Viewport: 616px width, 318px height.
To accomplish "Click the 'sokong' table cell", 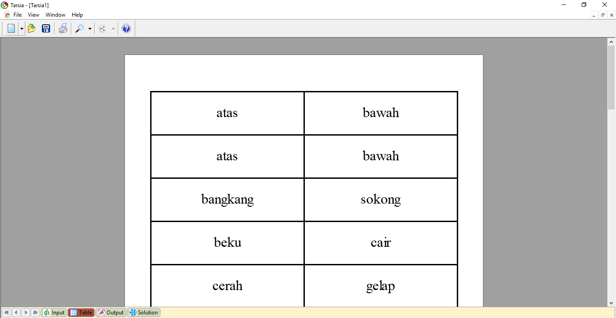I will [x=381, y=200].
